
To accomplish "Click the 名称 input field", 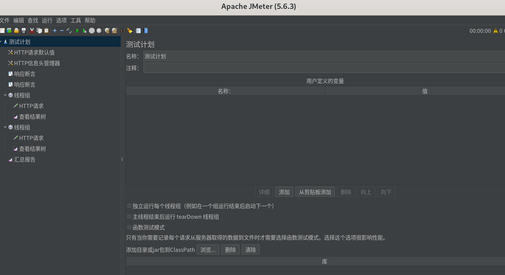I will [x=324, y=56].
